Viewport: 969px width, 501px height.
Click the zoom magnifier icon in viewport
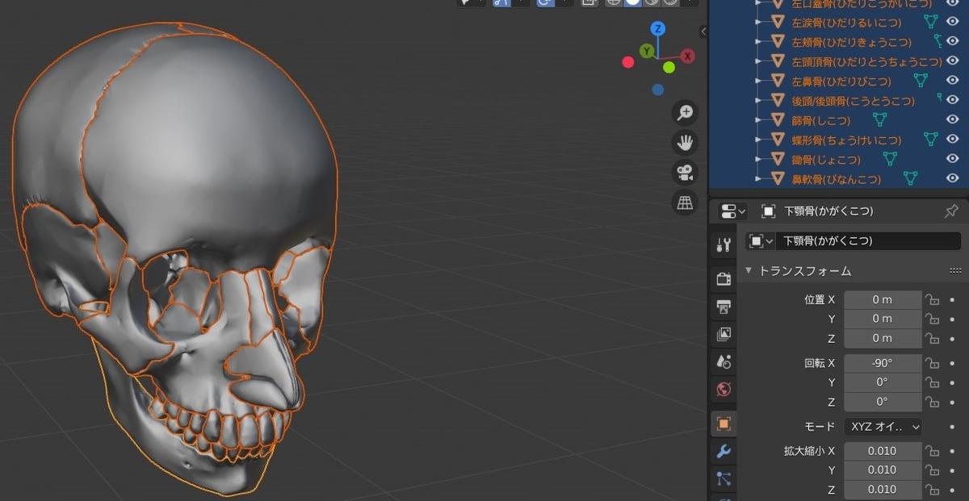coord(685,113)
